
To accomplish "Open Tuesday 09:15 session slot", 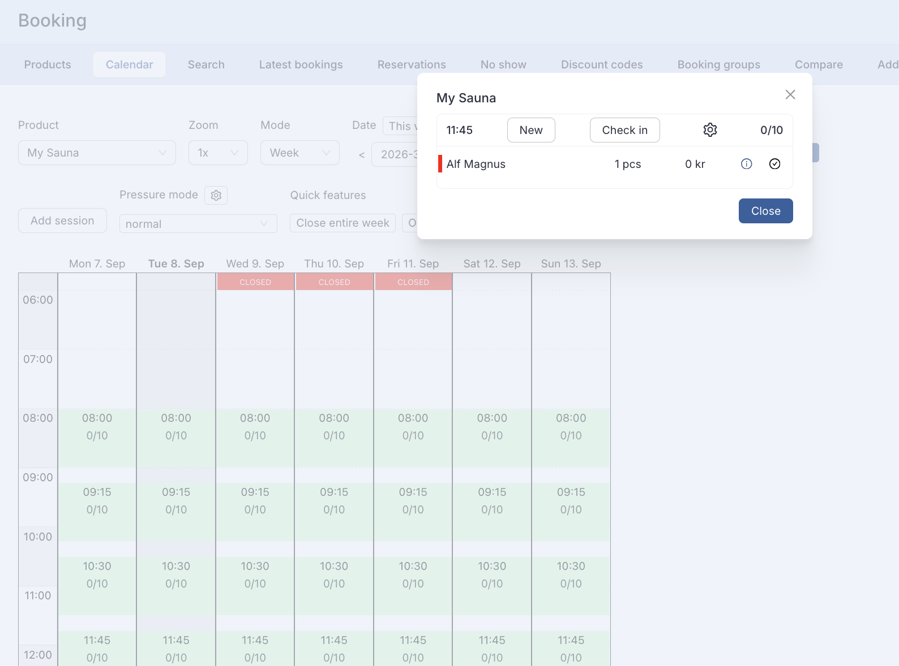I will pyautogui.click(x=176, y=512).
